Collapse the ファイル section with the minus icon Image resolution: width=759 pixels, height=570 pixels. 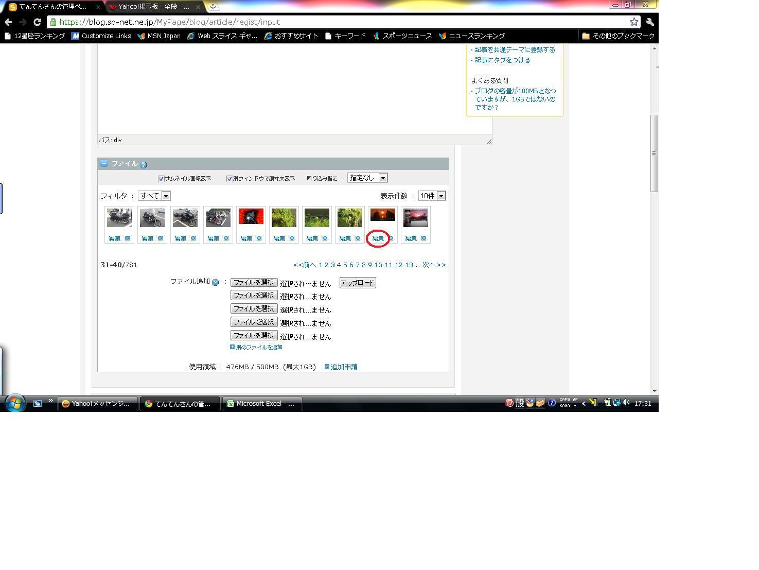pyautogui.click(x=104, y=163)
